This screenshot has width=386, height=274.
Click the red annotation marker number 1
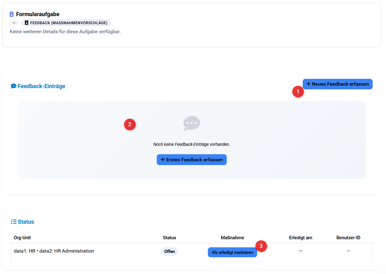[x=298, y=92]
